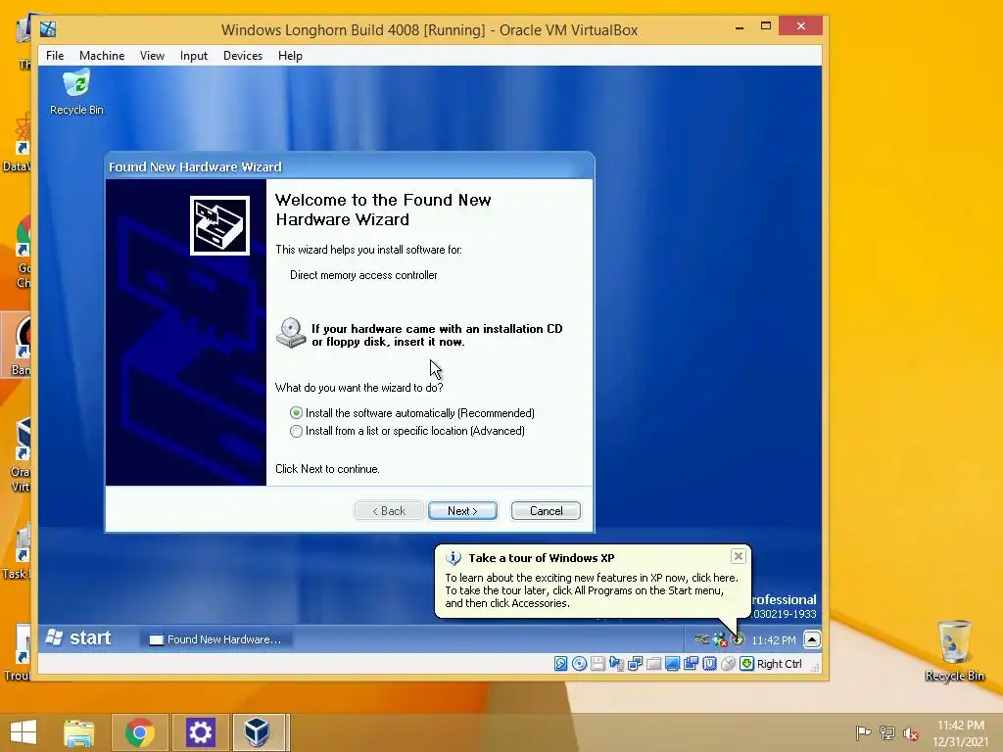Image resolution: width=1003 pixels, height=752 pixels.
Task: Click the VirtualBox window resize grip
Action: click(x=816, y=667)
